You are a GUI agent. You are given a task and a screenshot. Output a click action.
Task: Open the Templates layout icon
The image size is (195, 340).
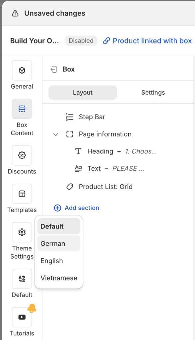[22, 194]
